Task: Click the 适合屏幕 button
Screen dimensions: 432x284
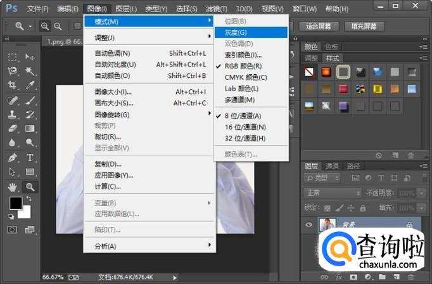Action: [x=317, y=26]
